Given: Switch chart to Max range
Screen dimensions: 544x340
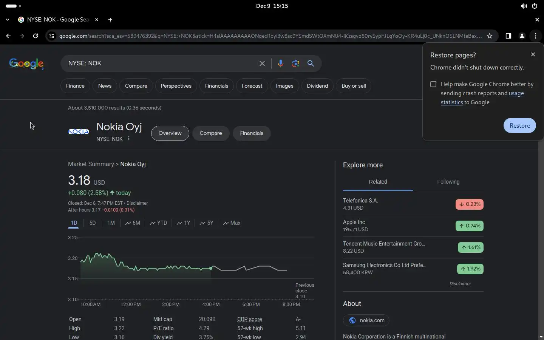Looking at the screenshot, I should 232,223.
